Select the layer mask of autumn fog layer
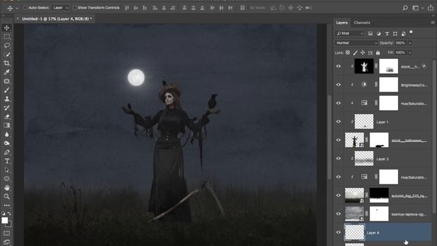The image size is (437, 246). [379, 195]
